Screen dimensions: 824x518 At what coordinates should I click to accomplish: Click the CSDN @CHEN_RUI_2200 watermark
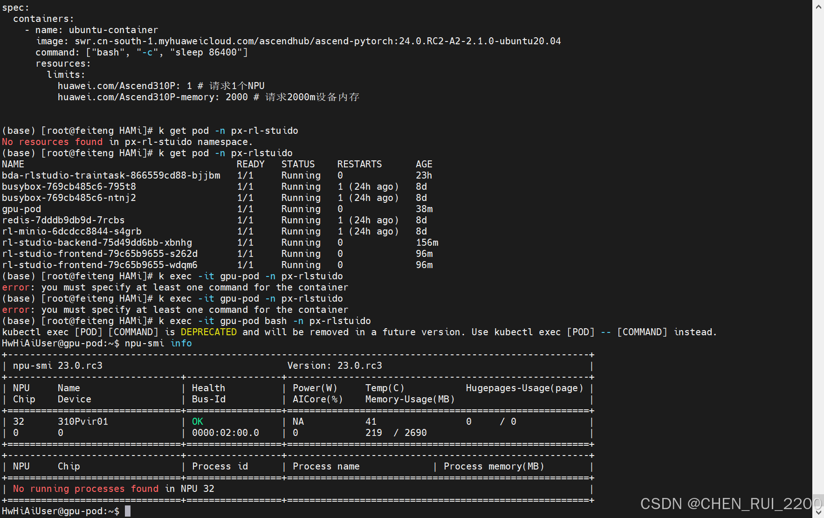tap(729, 504)
